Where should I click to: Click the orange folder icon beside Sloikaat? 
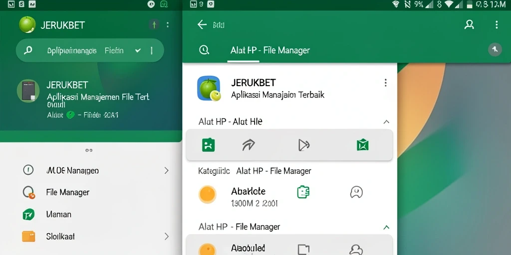28,237
